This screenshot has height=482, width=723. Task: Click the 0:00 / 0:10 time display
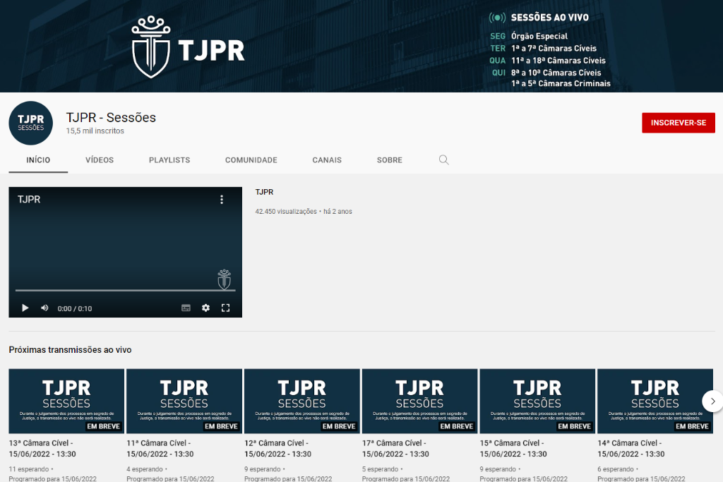[75, 308]
